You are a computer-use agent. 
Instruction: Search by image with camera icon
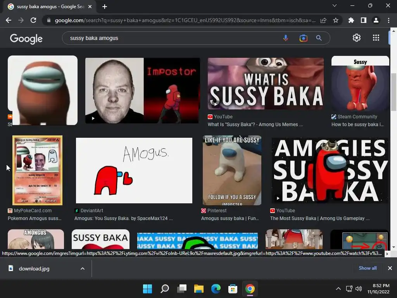[x=303, y=38]
